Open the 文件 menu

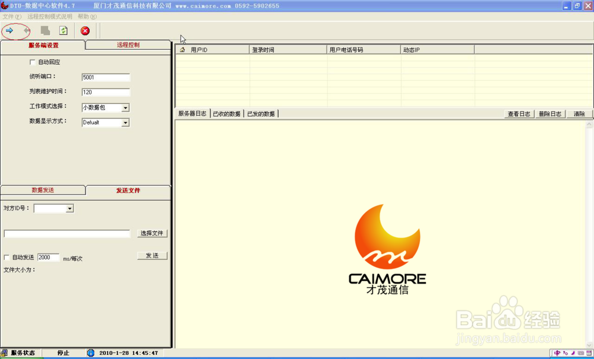pyautogui.click(x=12, y=17)
